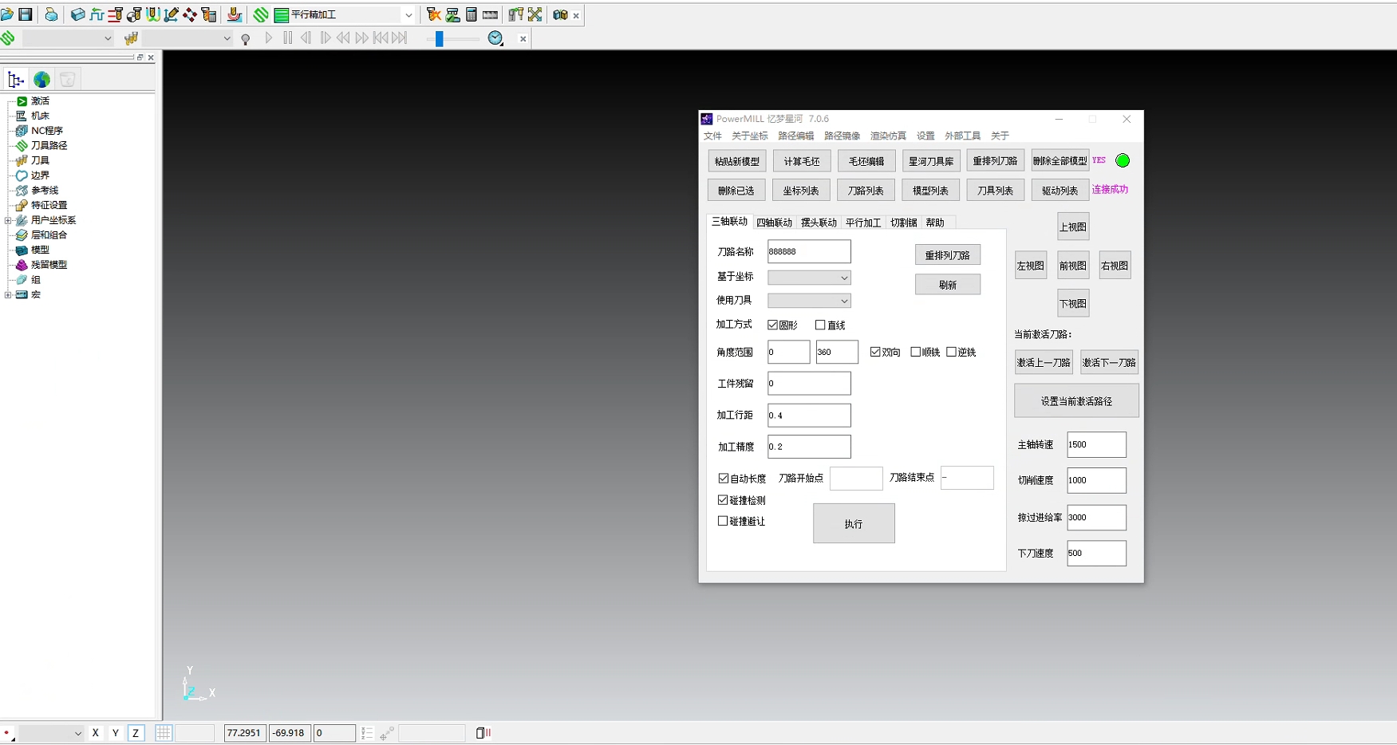Click the Block (stock) icon in toolbar

(x=77, y=14)
